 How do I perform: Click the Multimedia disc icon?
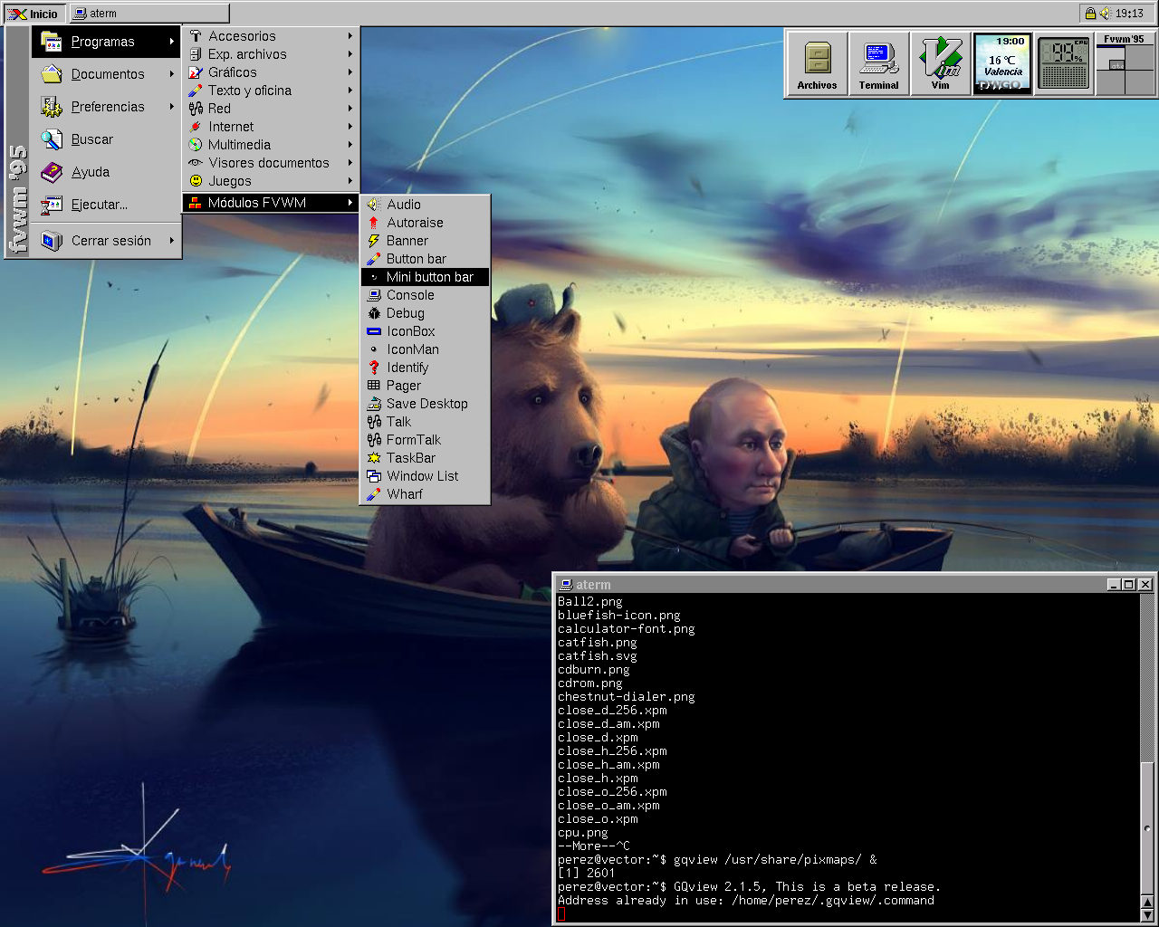coord(195,145)
